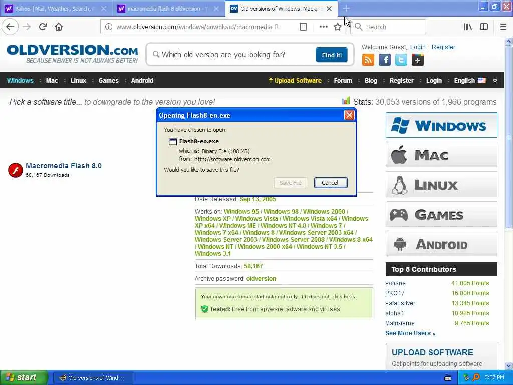
Task: Click the large Windows platform banner
Action: point(441,125)
